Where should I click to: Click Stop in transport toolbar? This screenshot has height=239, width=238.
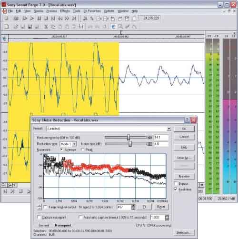click(x=46, y=19)
